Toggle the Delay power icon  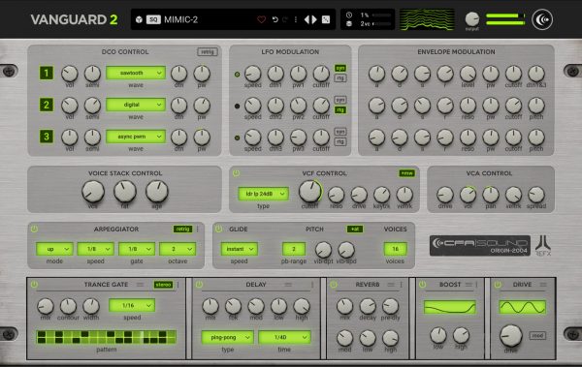[x=199, y=285]
